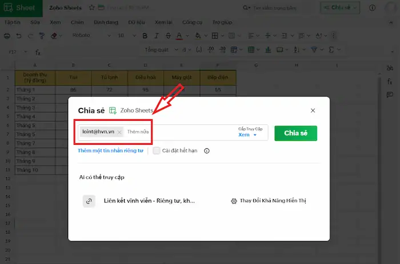Click the cell borders icon
Screen dimensions: 400x264
pyautogui.click(x=215, y=36)
